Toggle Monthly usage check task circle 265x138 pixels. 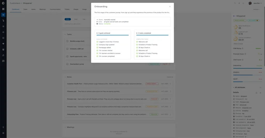pyautogui.click(x=68, y=41)
